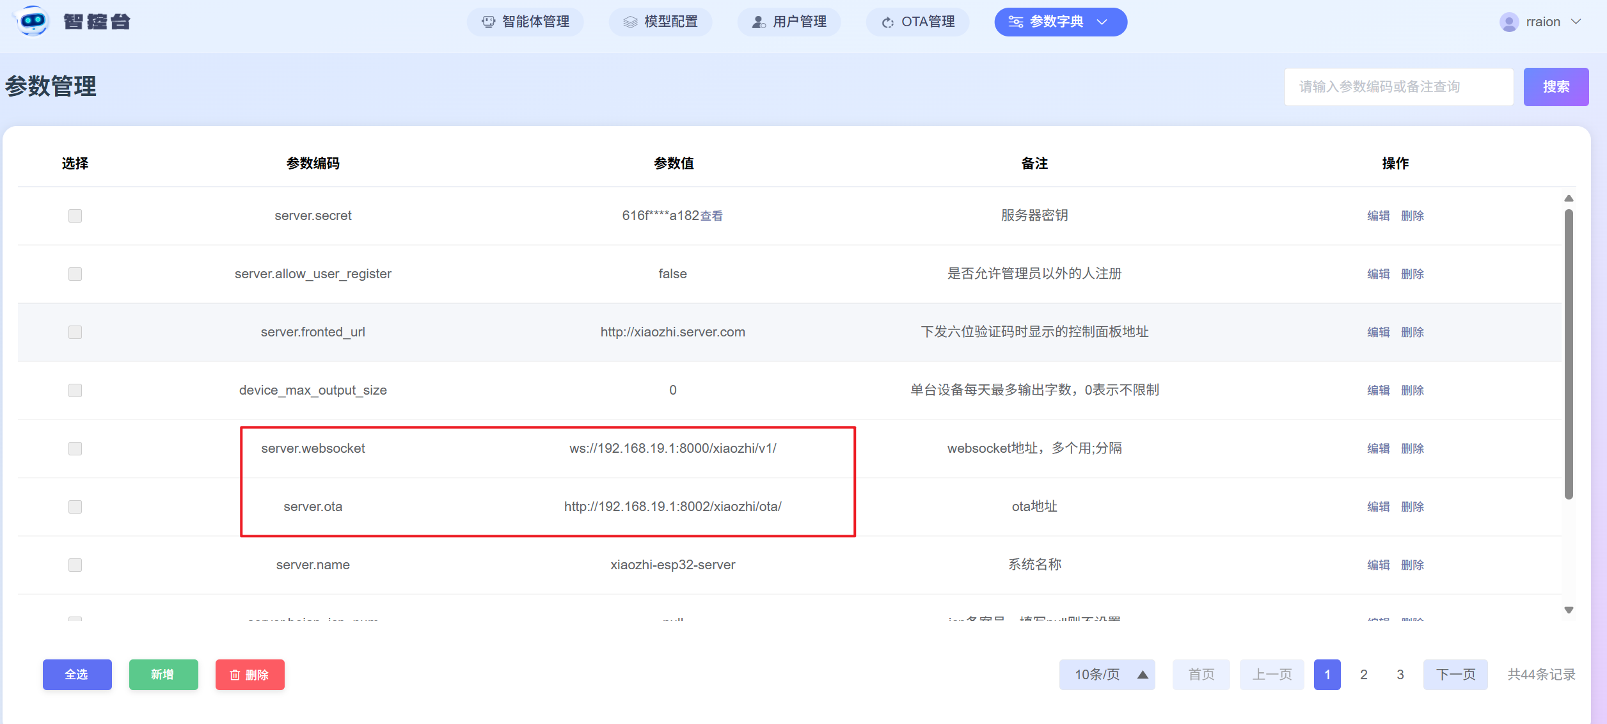Go to page 2
The image size is (1607, 724).
click(1364, 675)
